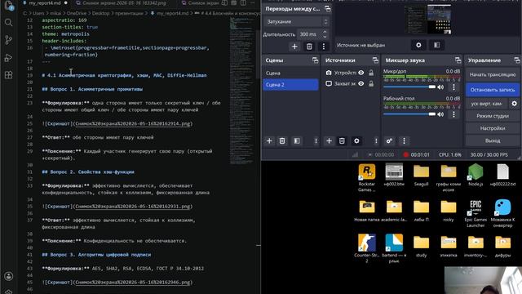The height and width of the screenshot is (294, 522).
Task: Mute the Рабочий стол audio channel
Action: (x=441, y=114)
